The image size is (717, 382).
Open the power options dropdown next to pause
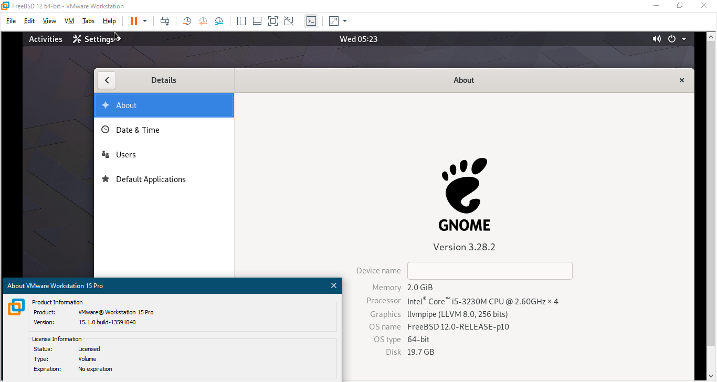tap(145, 21)
